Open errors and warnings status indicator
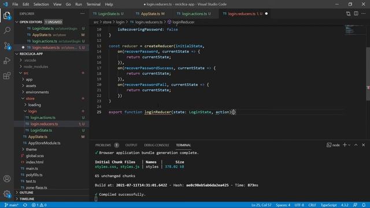Screen dimensions: 370x208 click(x=39, y=205)
